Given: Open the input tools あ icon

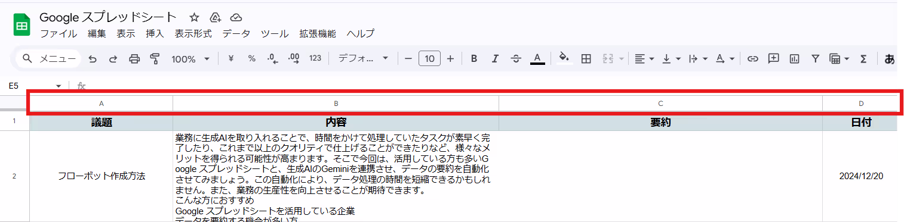Looking at the screenshot, I should pyautogui.click(x=889, y=58).
